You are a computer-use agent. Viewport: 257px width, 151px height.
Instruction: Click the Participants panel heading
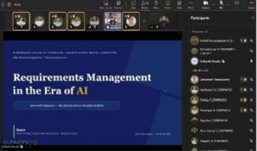200,18
